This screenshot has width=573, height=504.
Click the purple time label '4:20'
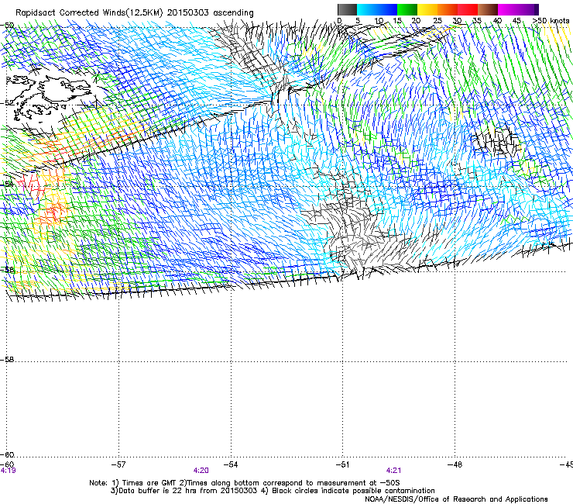click(201, 471)
